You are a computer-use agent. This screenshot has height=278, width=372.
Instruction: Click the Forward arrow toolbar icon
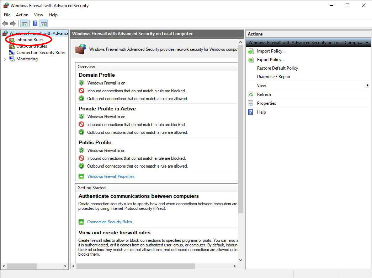coord(13,24)
